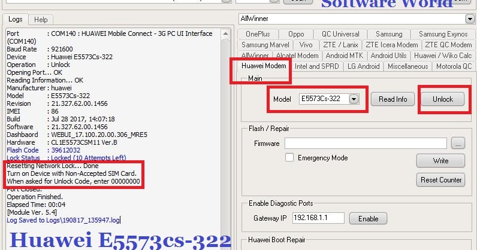Click the Lock Status log line
Image resolution: width=477 pixels, height=250 pixels.
[67, 158]
